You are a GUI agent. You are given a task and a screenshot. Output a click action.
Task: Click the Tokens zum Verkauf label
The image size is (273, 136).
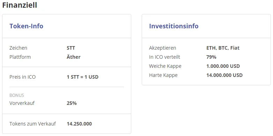click(x=32, y=124)
